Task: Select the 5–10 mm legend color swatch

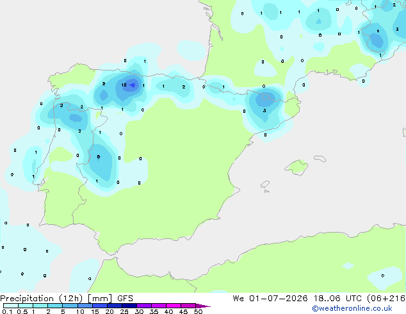Action: point(70,306)
